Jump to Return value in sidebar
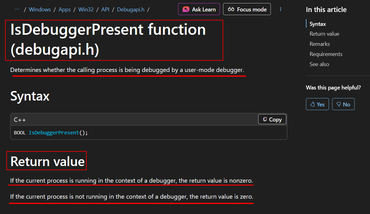 324,34
